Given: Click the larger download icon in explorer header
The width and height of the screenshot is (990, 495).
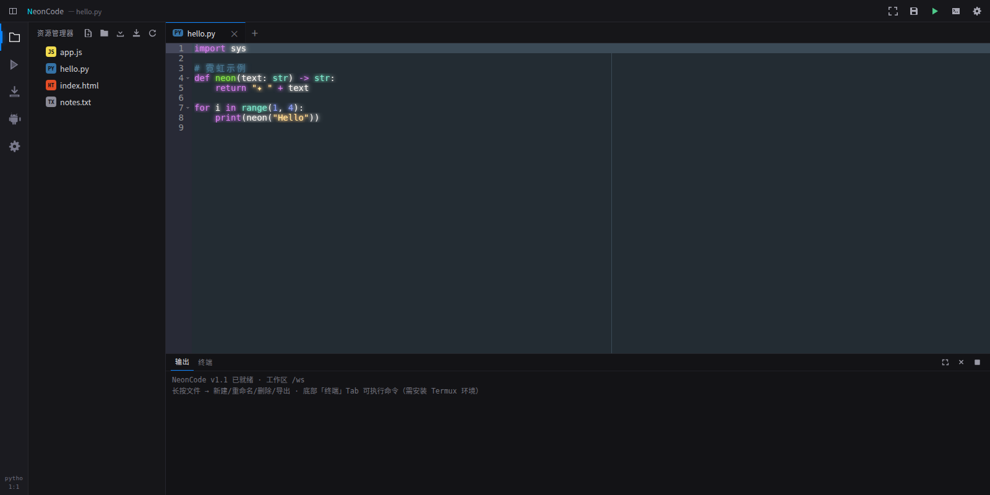Looking at the screenshot, I should click(136, 33).
